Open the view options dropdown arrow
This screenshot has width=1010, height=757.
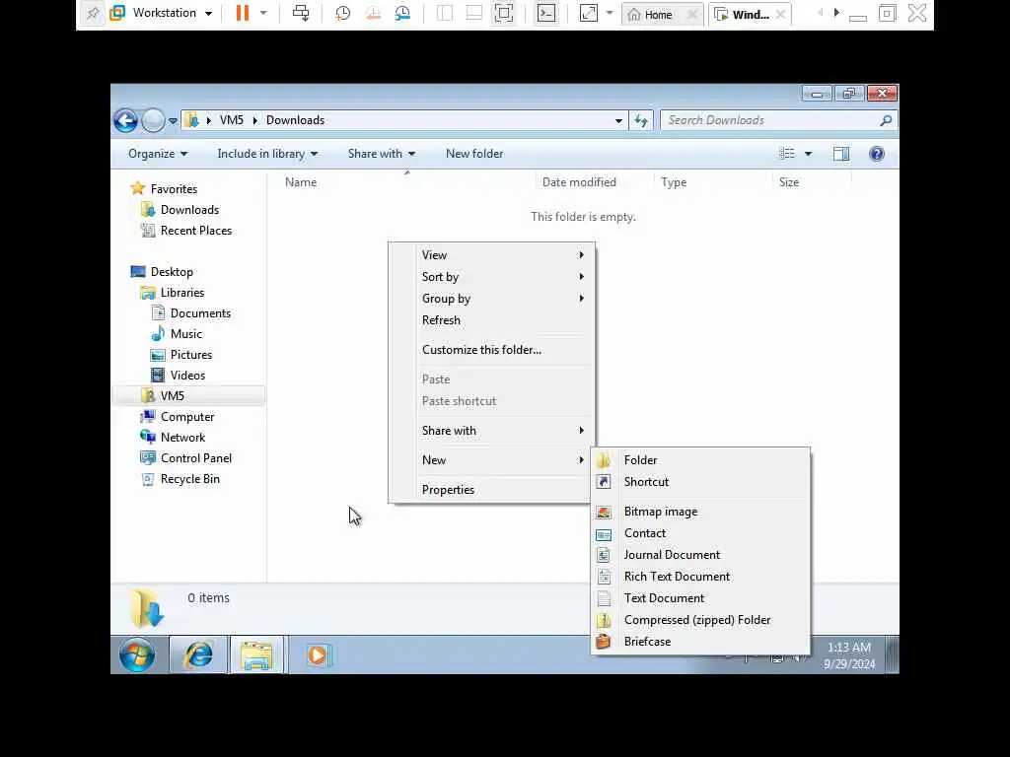click(809, 154)
